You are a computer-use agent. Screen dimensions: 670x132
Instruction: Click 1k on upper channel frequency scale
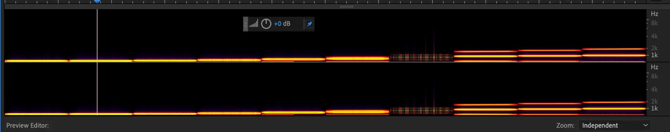pos(654,55)
